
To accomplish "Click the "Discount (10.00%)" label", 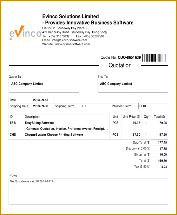I will (138, 148).
